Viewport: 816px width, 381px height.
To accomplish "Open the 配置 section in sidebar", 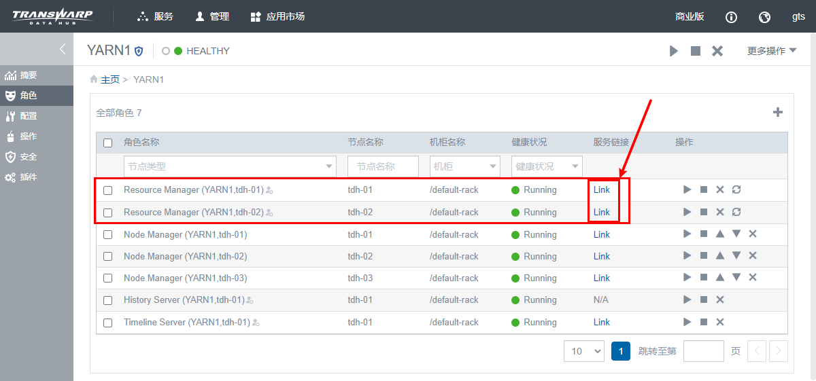I will 29,116.
